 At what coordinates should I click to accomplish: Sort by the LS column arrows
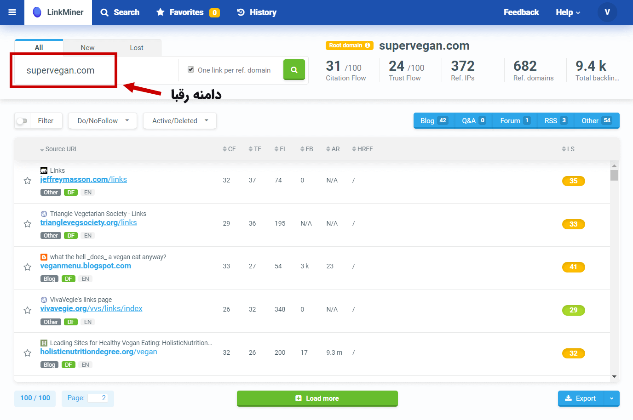(x=564, y=149)
